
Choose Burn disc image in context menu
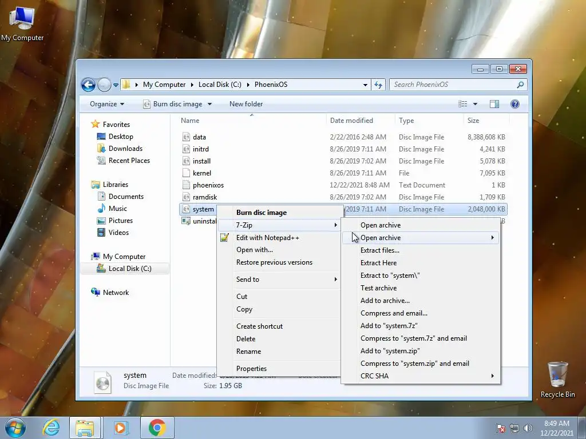pos(279,213)
